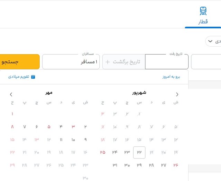221x181 pixels.
Task: Select day ۲۵ in شهریور
Action: 103,152
